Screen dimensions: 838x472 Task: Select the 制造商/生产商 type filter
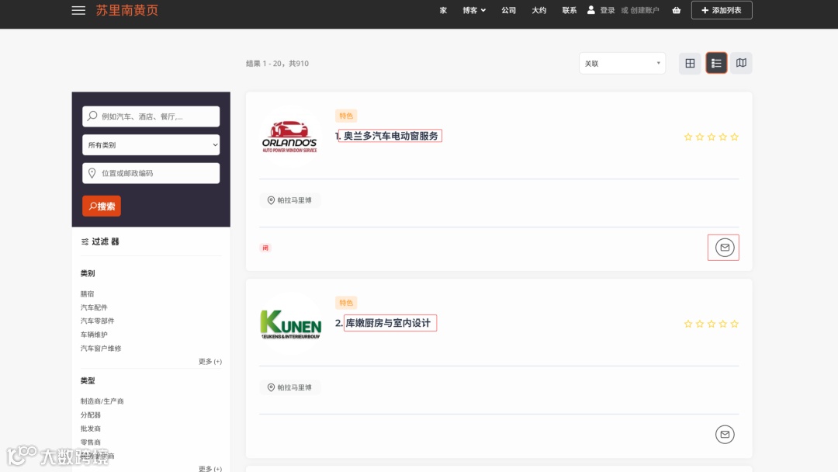tap(102, 401)
